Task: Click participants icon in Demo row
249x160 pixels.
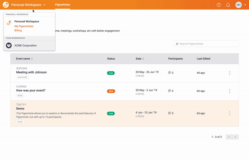Action: point(169,113)
